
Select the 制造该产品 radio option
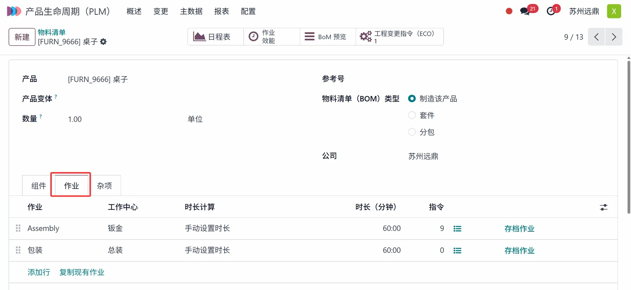coord(412,99)
